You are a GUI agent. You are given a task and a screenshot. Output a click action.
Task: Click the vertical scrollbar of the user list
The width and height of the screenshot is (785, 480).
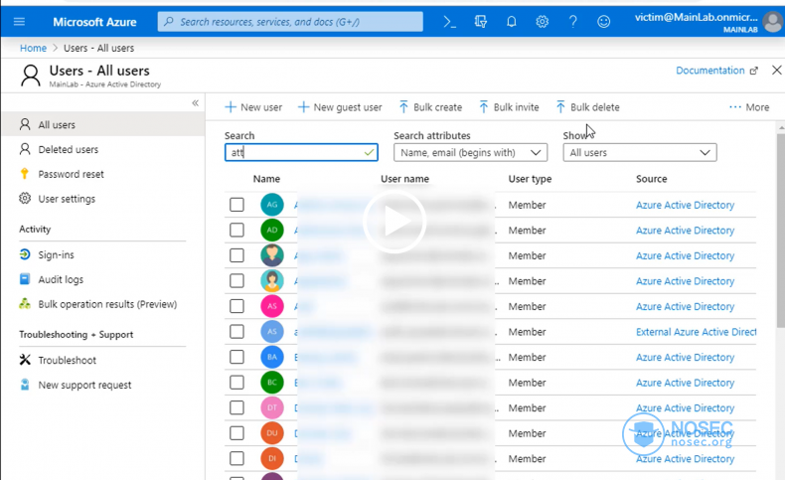pos(781,231)
